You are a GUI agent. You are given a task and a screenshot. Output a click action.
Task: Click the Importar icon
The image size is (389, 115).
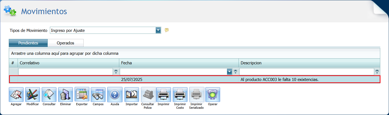132,95
